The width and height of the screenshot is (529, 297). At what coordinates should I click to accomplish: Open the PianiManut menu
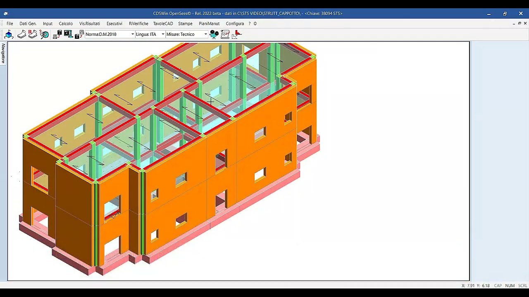[209, 24]
